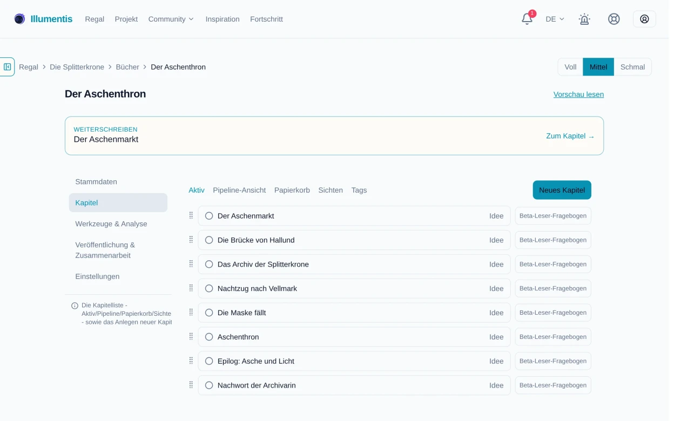Open the Fortschritt nav item
Screen dimensions: 674x421
[x=266, y=19]
